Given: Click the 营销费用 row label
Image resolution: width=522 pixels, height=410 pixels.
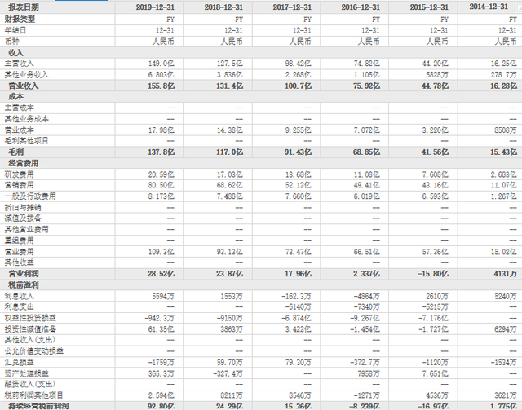Looking at the screenshot, I should (20, 185).
